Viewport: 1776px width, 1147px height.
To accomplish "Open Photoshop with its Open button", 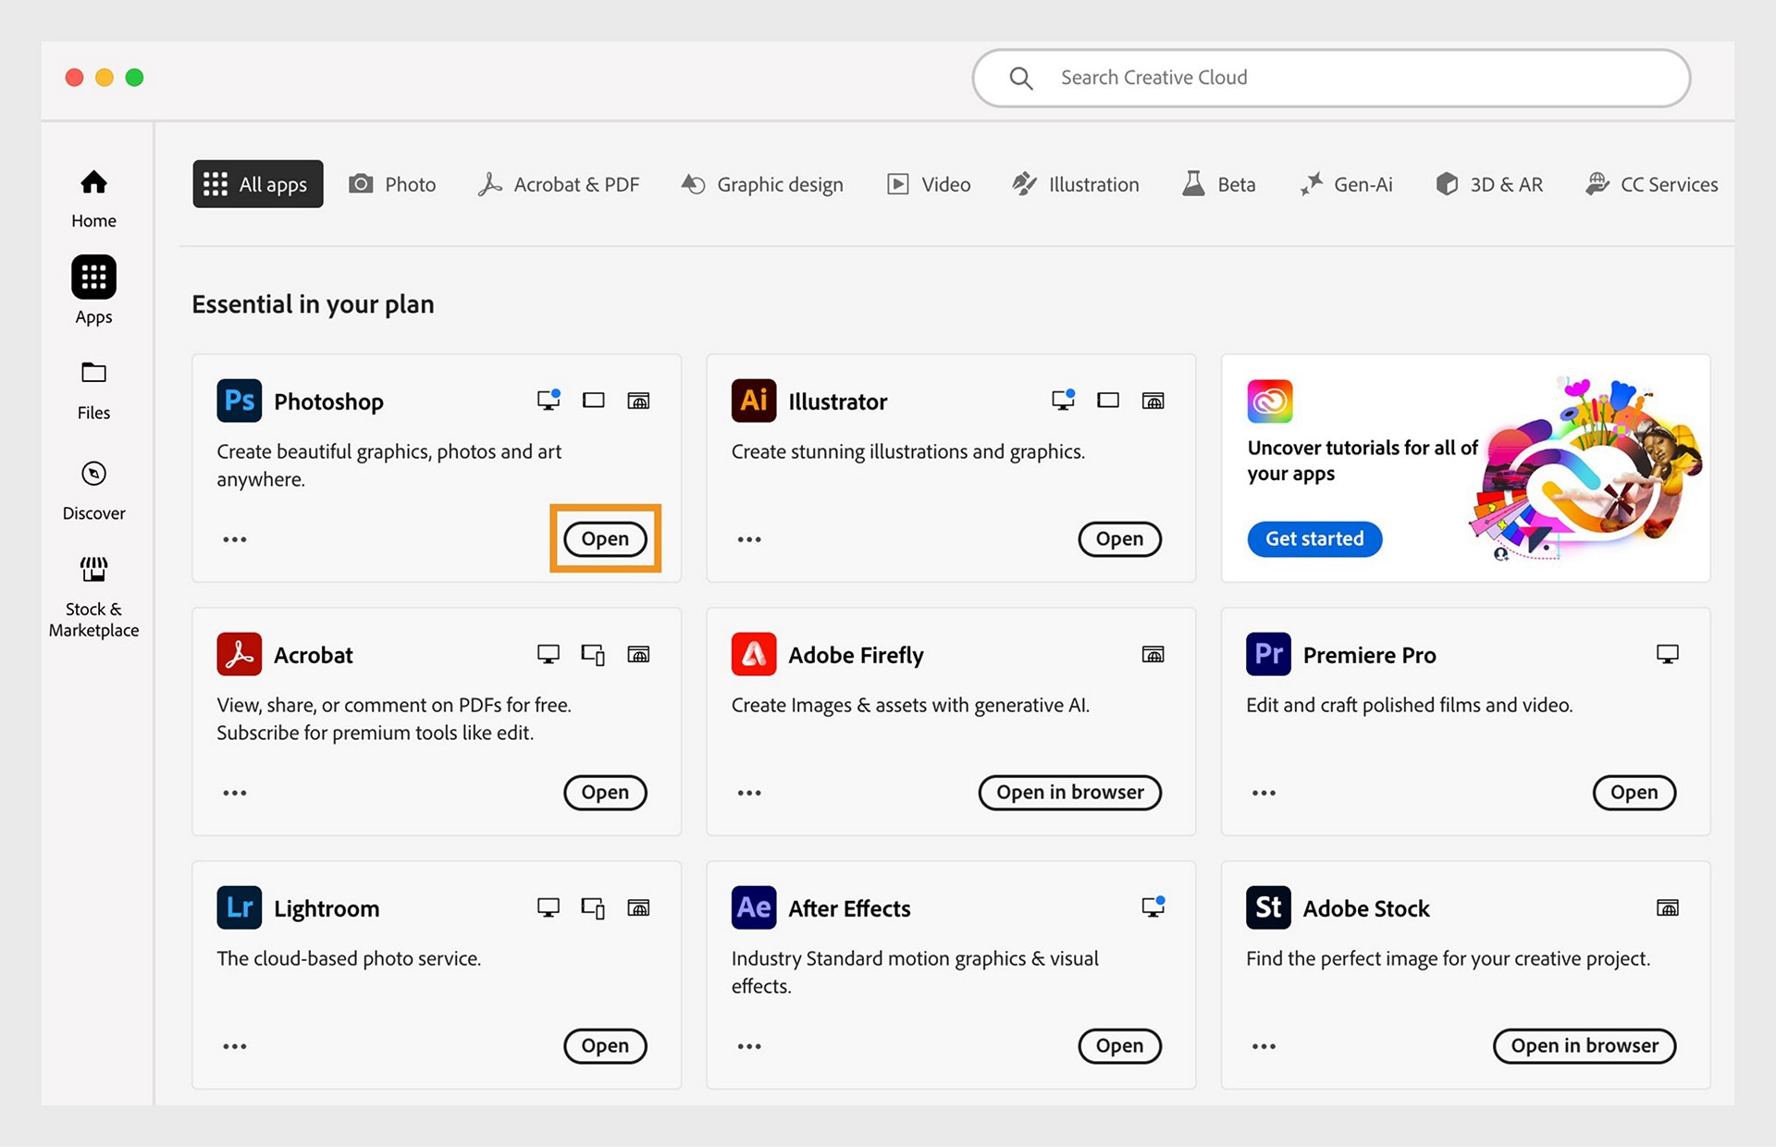I will pyautogui.click(x=605, y=538).
